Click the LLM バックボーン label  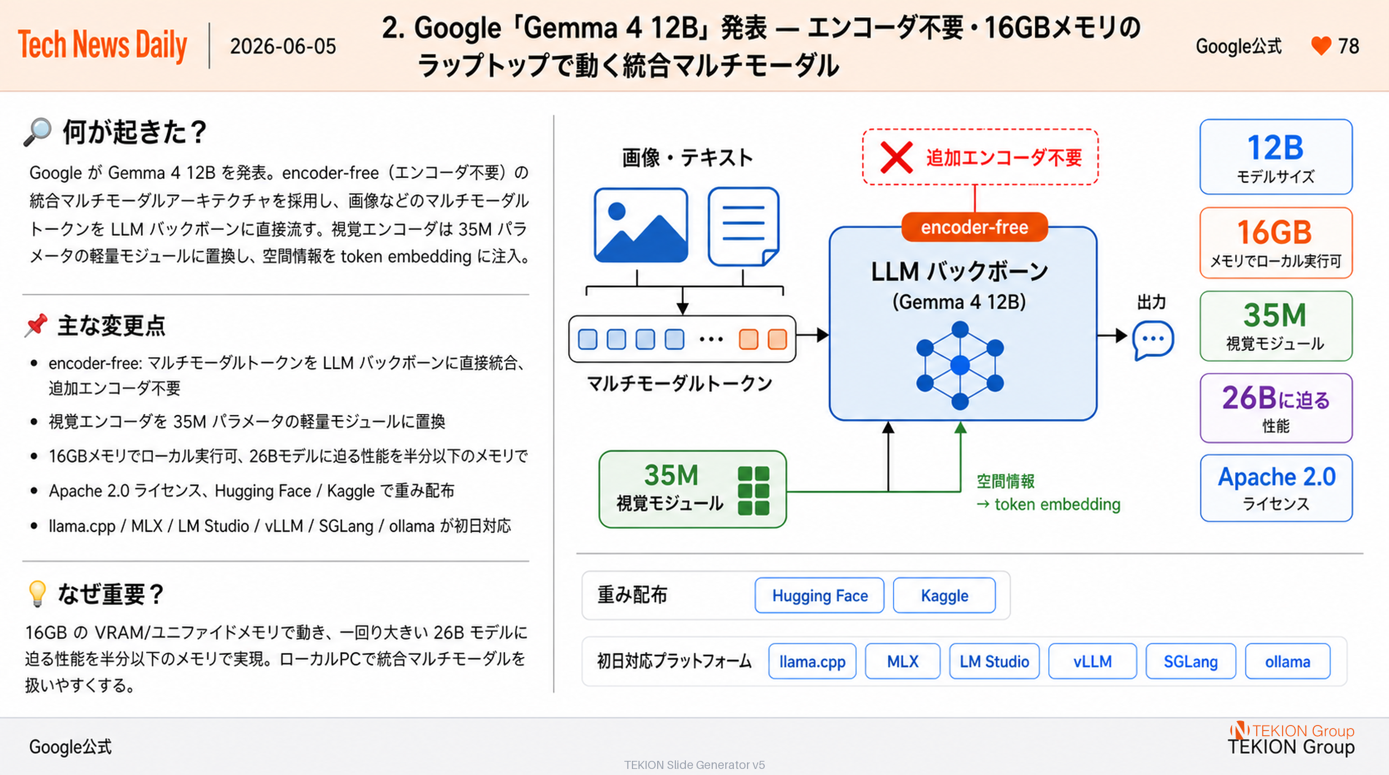(x=960, y=271)
